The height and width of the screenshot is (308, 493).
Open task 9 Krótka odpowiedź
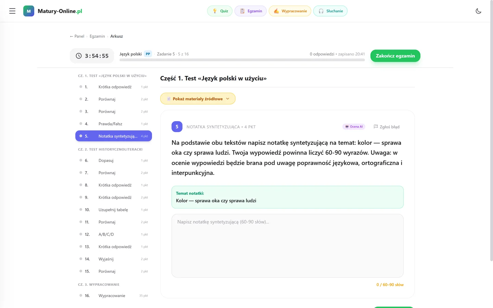(x=114, y=197)
